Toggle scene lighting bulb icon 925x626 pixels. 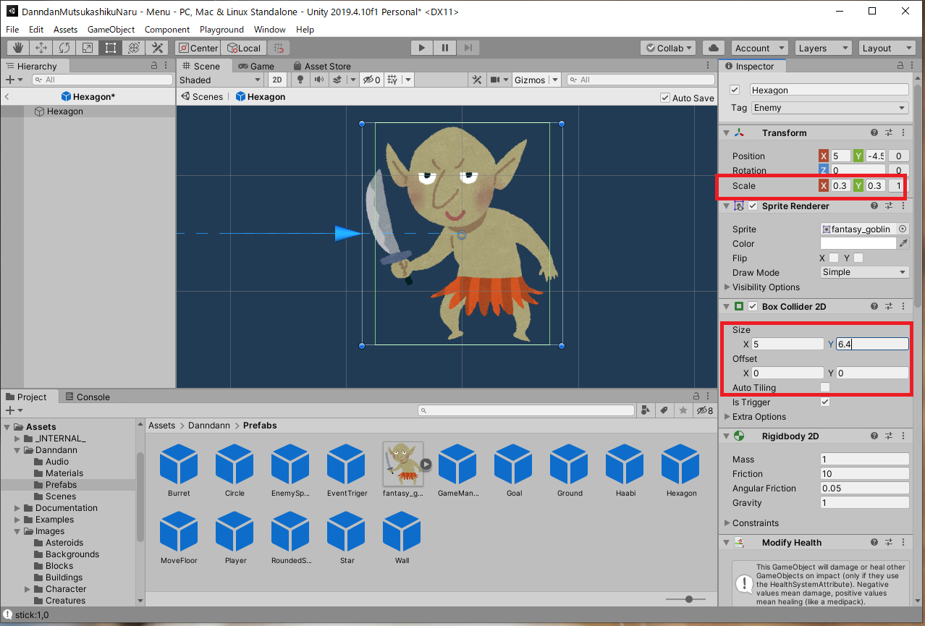300,80
